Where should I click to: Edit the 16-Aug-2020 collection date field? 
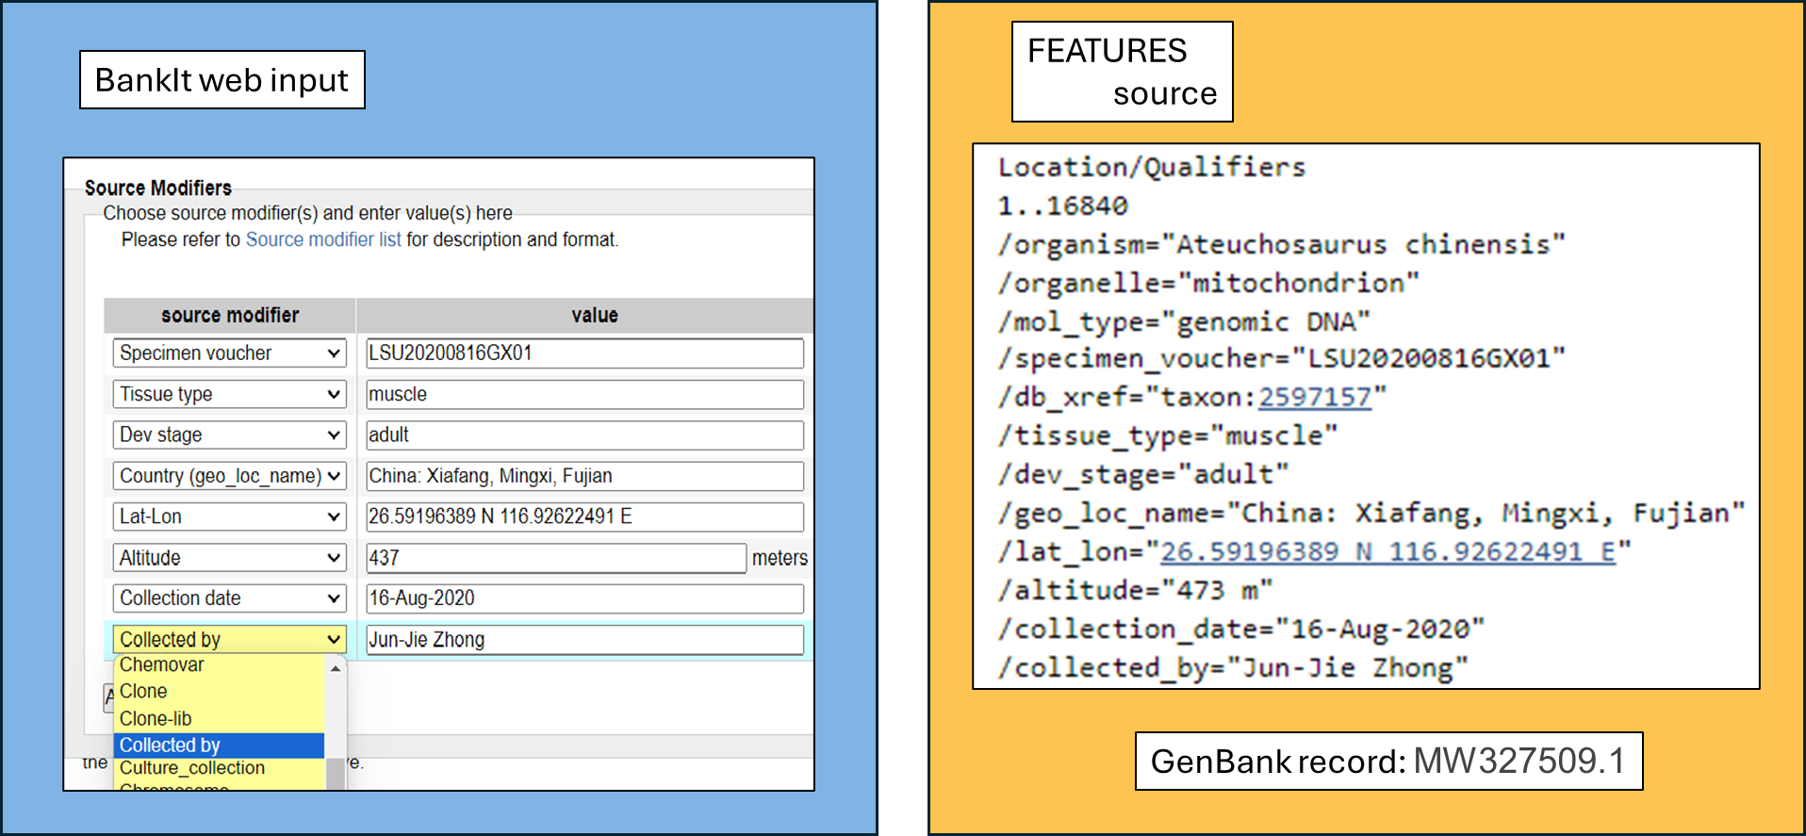584,598
